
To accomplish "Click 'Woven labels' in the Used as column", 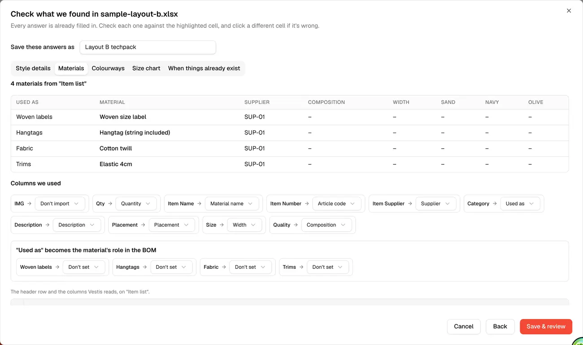I will coord(34,117).
